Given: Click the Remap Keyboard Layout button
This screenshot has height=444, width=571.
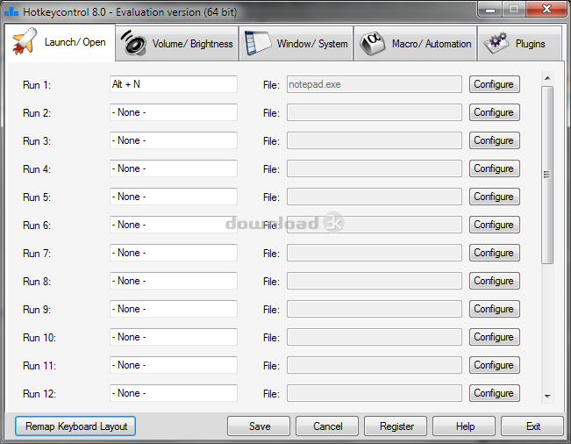Looking at the screenshot, I should pyautogui.click(x=75, y=426).
